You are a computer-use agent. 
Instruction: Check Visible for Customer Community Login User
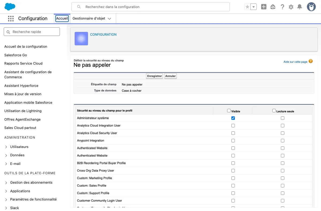click(x=233, y=201)
